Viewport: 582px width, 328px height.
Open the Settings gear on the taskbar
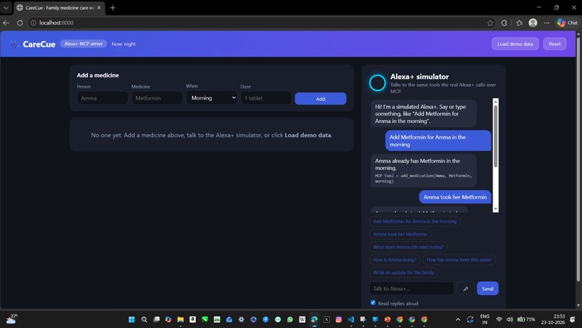coord(241,319)
